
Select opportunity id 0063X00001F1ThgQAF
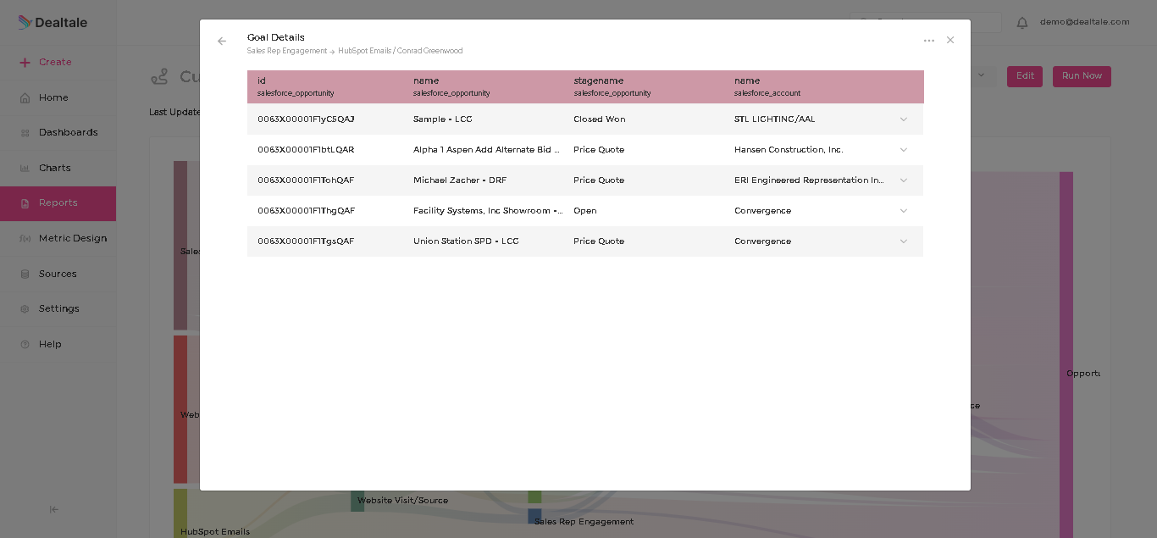click(x=306, y=211)
